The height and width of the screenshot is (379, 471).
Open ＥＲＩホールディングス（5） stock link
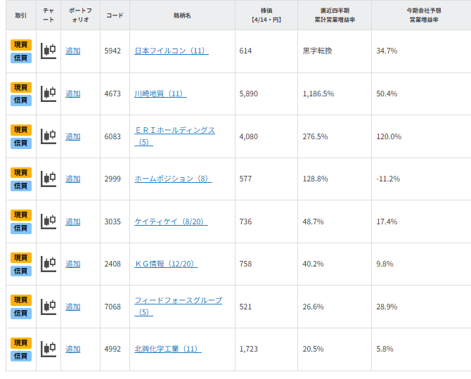174,136
